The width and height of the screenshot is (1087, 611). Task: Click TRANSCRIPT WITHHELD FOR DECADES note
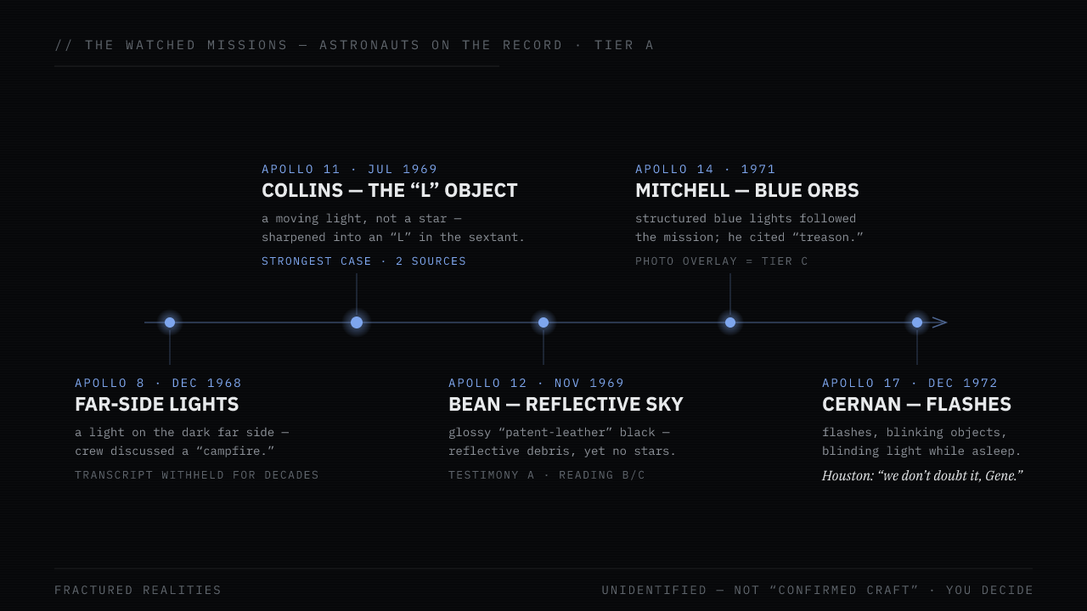(197, 475)
